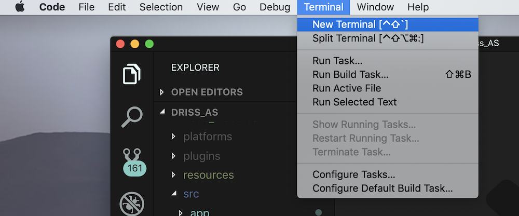Click the red close window button

(x=120, y=44)
